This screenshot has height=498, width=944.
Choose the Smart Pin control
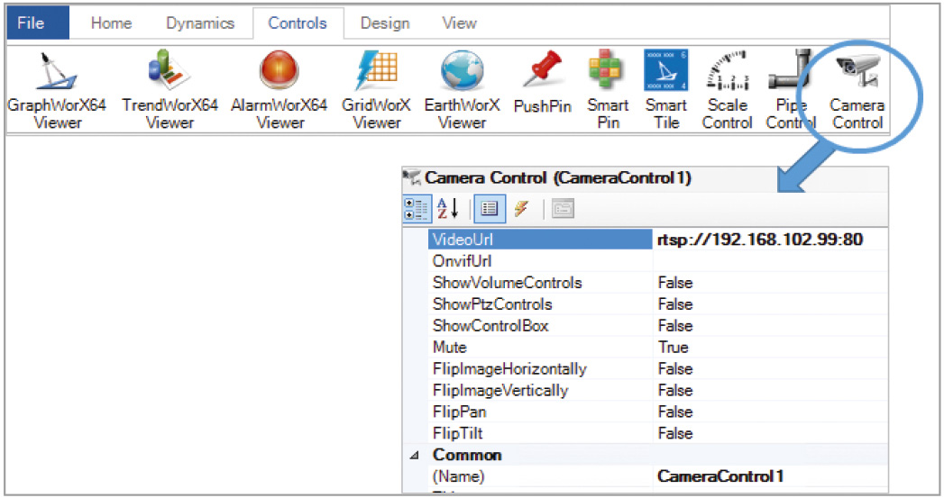pyautogui.click(x=608, y=91)
